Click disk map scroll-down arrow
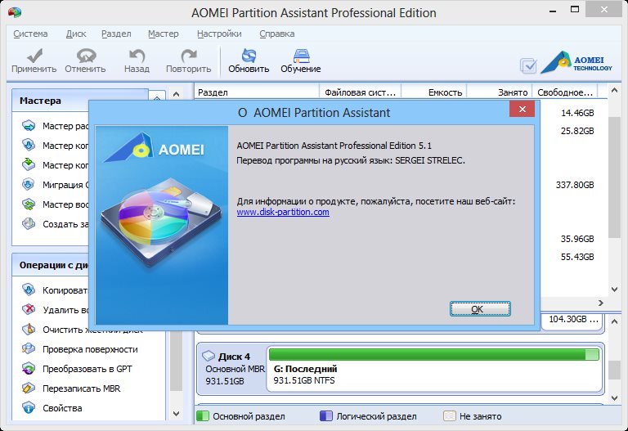This screenshot has width=628, height=431. coord(615,397)
